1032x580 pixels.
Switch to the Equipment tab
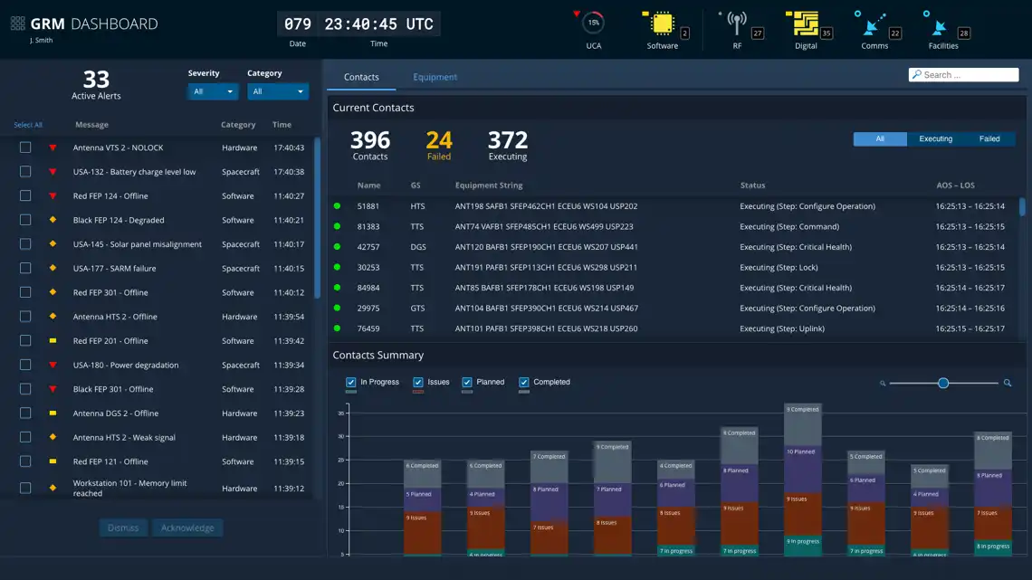pyautogui.click(x=435, y=77)
